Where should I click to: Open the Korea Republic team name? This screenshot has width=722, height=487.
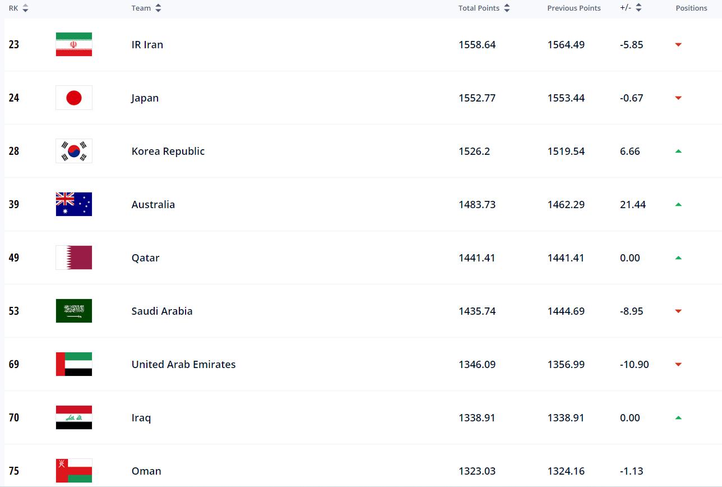[168, 151]
